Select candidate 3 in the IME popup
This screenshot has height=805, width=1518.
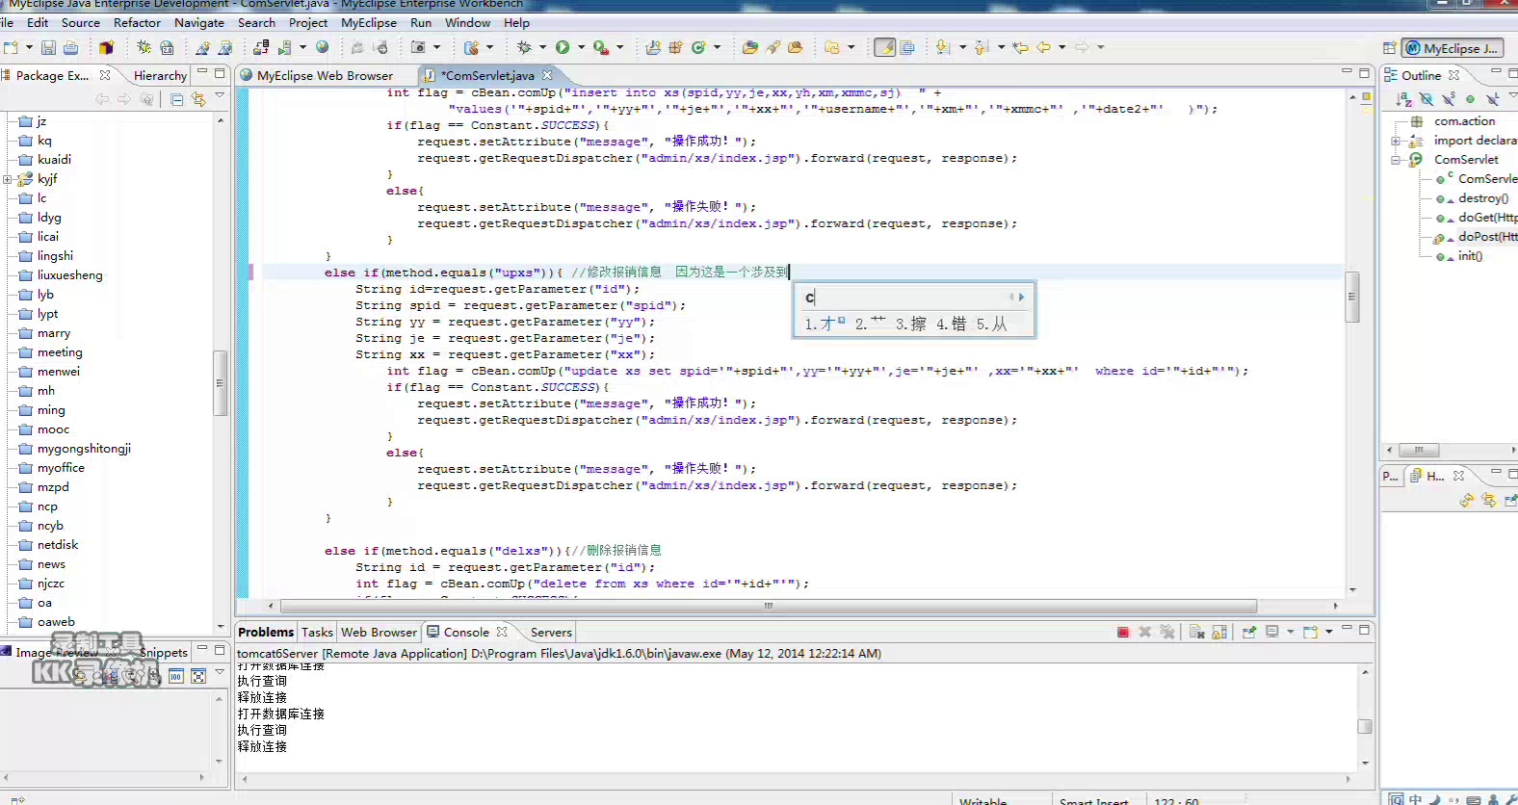[910, 325]
